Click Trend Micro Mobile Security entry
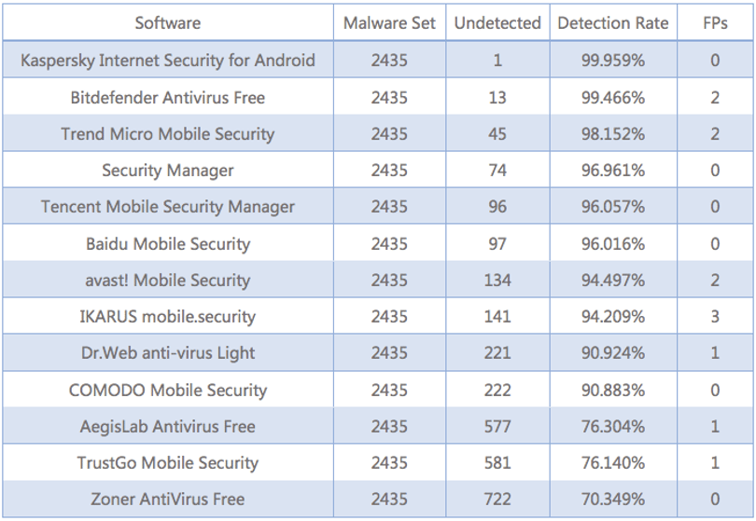756x521 pixels. coord(168,133)
